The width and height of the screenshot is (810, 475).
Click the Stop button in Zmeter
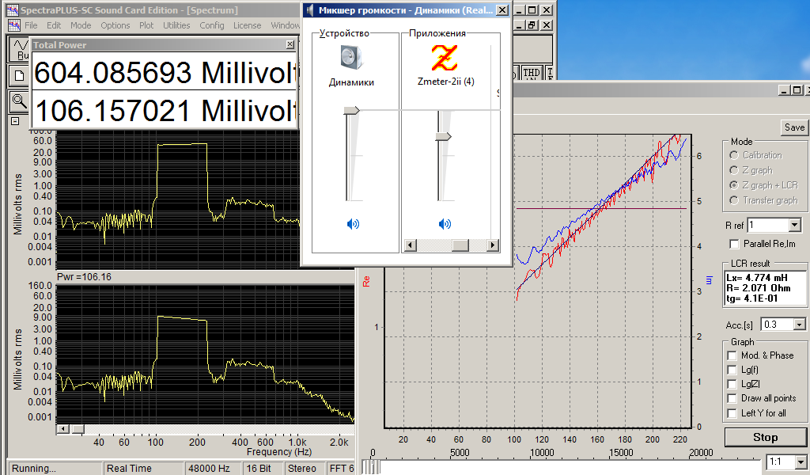coord(765,437)
